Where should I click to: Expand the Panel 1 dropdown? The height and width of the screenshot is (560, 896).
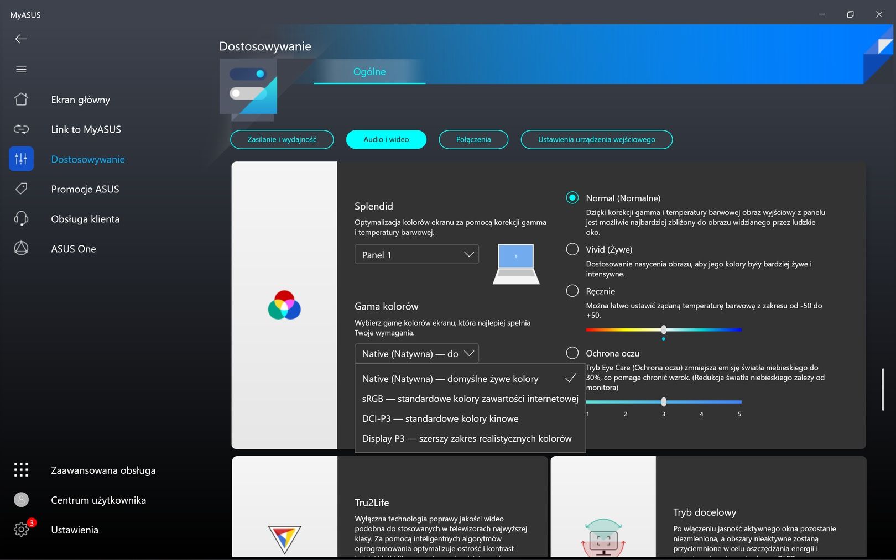(416, 254)
